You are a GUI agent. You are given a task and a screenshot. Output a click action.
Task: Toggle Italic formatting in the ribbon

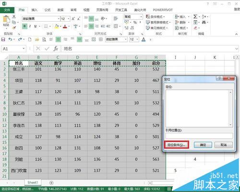click(30, 26)
